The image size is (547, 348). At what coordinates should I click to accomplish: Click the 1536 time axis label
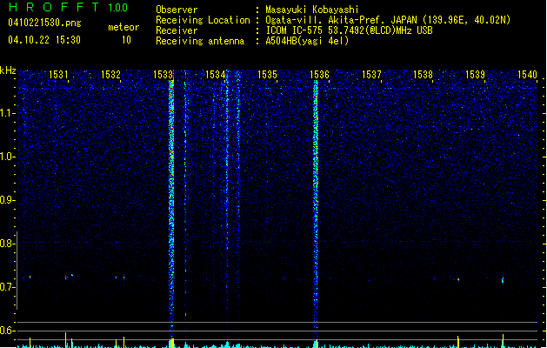(x=319, y=74)
